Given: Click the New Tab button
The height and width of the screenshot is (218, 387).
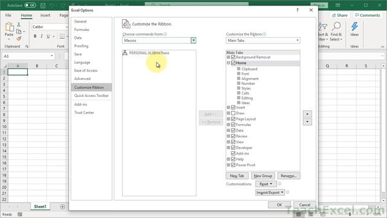Looking at the screenshot, I should click(237, 176).
